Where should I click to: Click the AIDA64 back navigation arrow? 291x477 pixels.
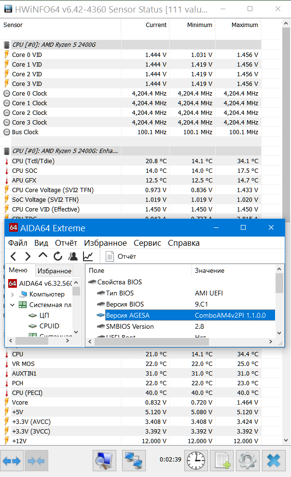pyautogui.click(x=13, y=256)
